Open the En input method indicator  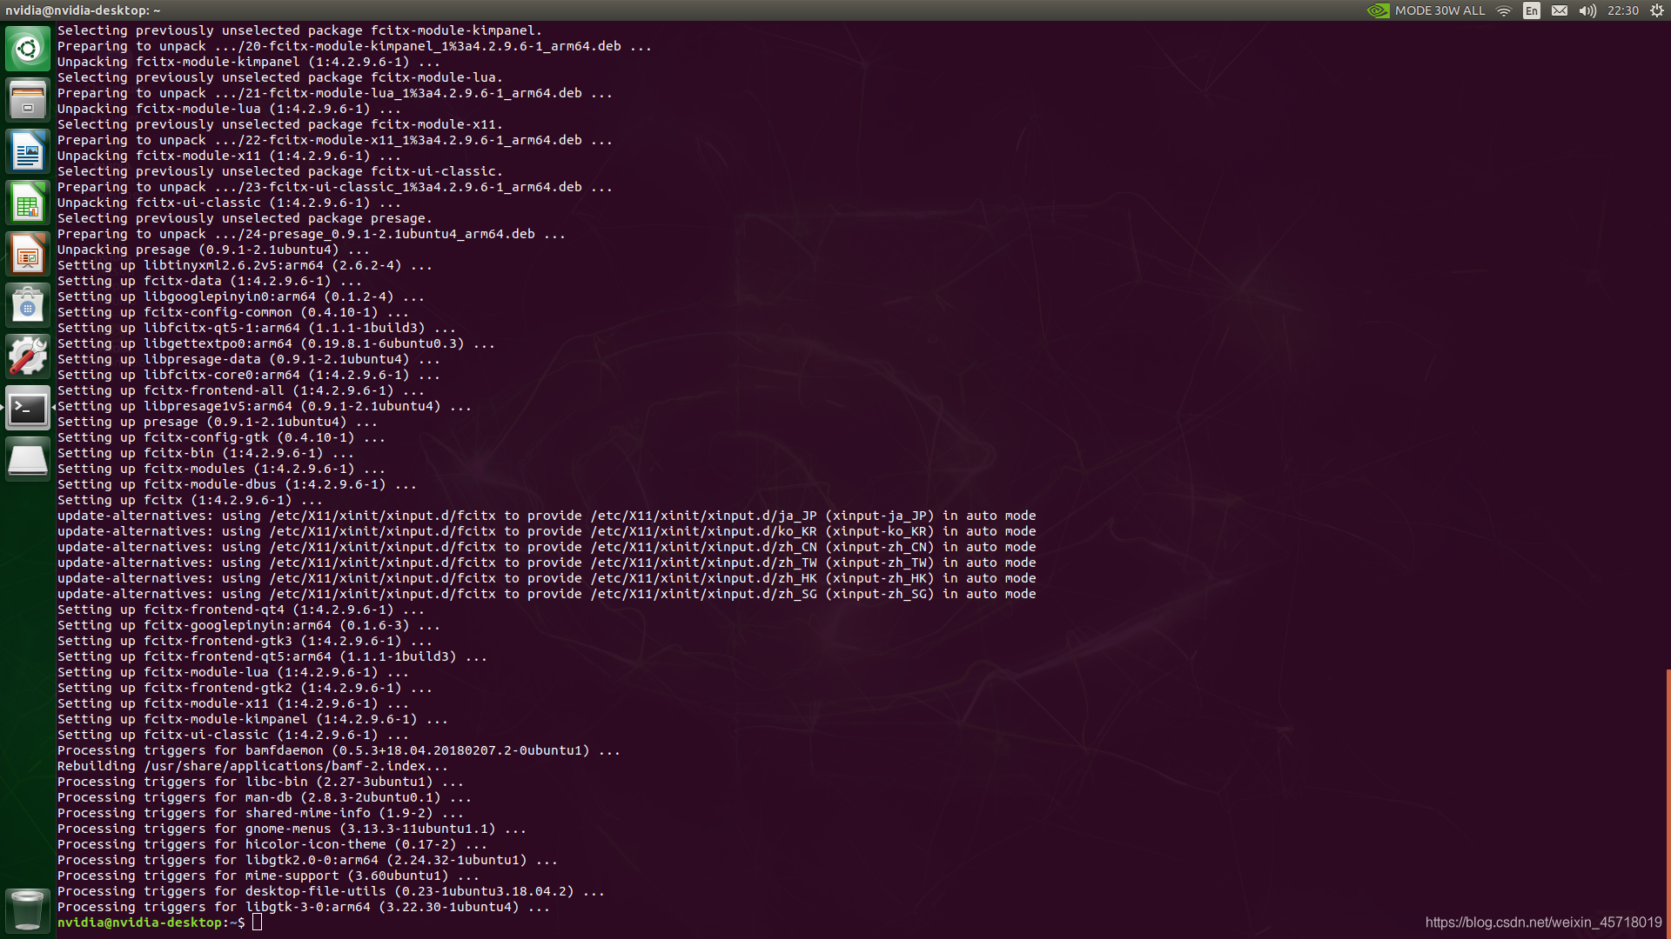1532,10
